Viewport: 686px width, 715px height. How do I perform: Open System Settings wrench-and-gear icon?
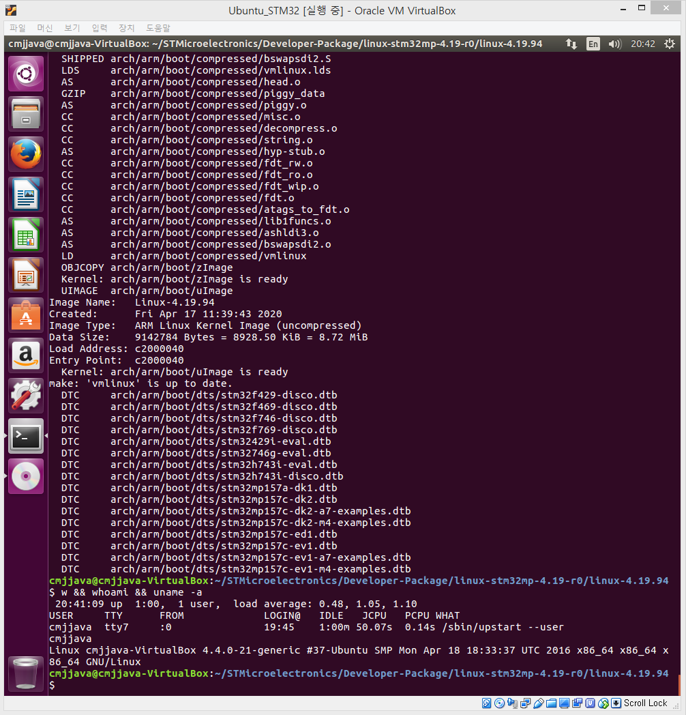click(26, 396)
